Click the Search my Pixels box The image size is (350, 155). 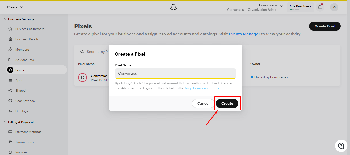(97, 52)
